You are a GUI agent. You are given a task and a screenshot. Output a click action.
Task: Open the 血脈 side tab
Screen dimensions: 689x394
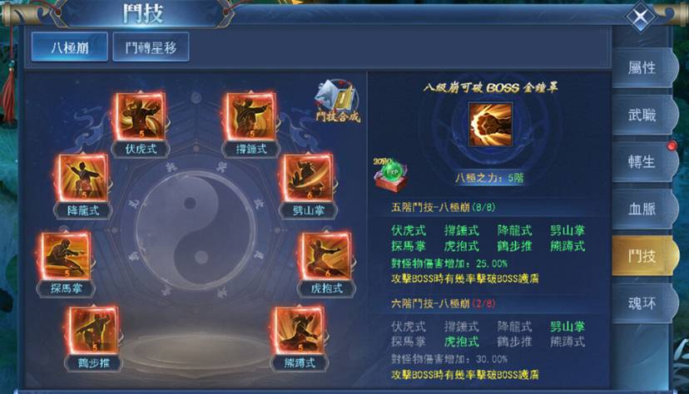click(x=642, y=209)
